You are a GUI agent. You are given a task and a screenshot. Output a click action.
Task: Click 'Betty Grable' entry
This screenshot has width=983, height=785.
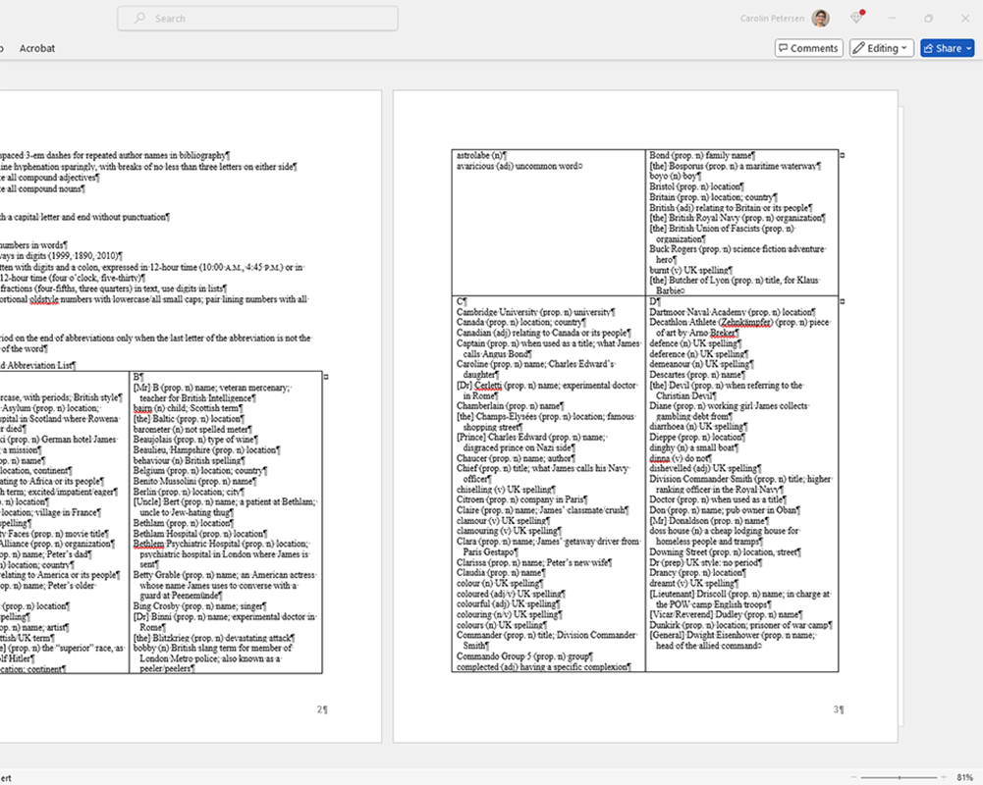(225, 585)
